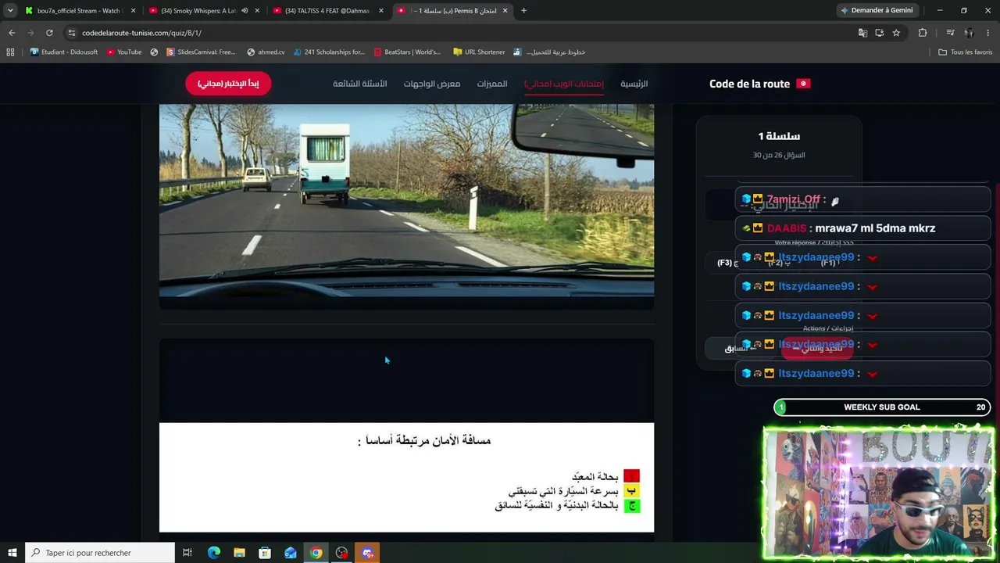The height and width of the screenshot is (563, 1000).
Task: Open the YouTube bookmark
Action: 124,52
